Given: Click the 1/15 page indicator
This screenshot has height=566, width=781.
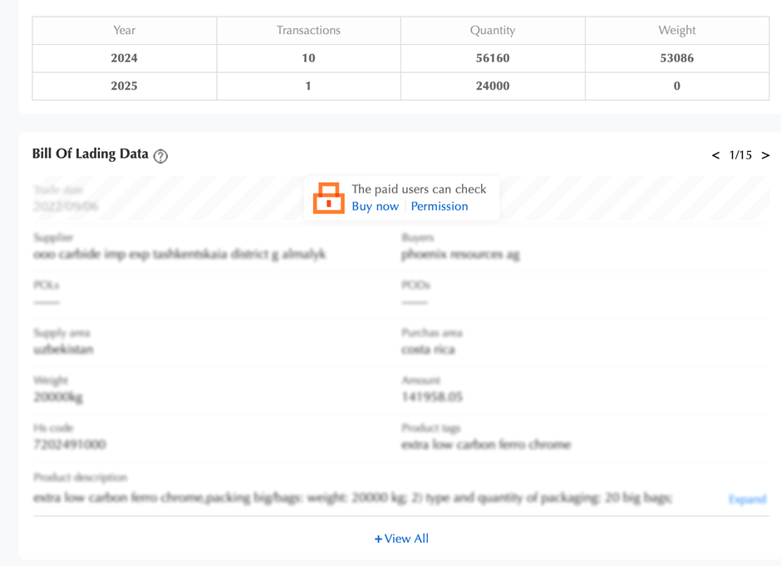Looking at the screenshot, I should coord(740,155).
